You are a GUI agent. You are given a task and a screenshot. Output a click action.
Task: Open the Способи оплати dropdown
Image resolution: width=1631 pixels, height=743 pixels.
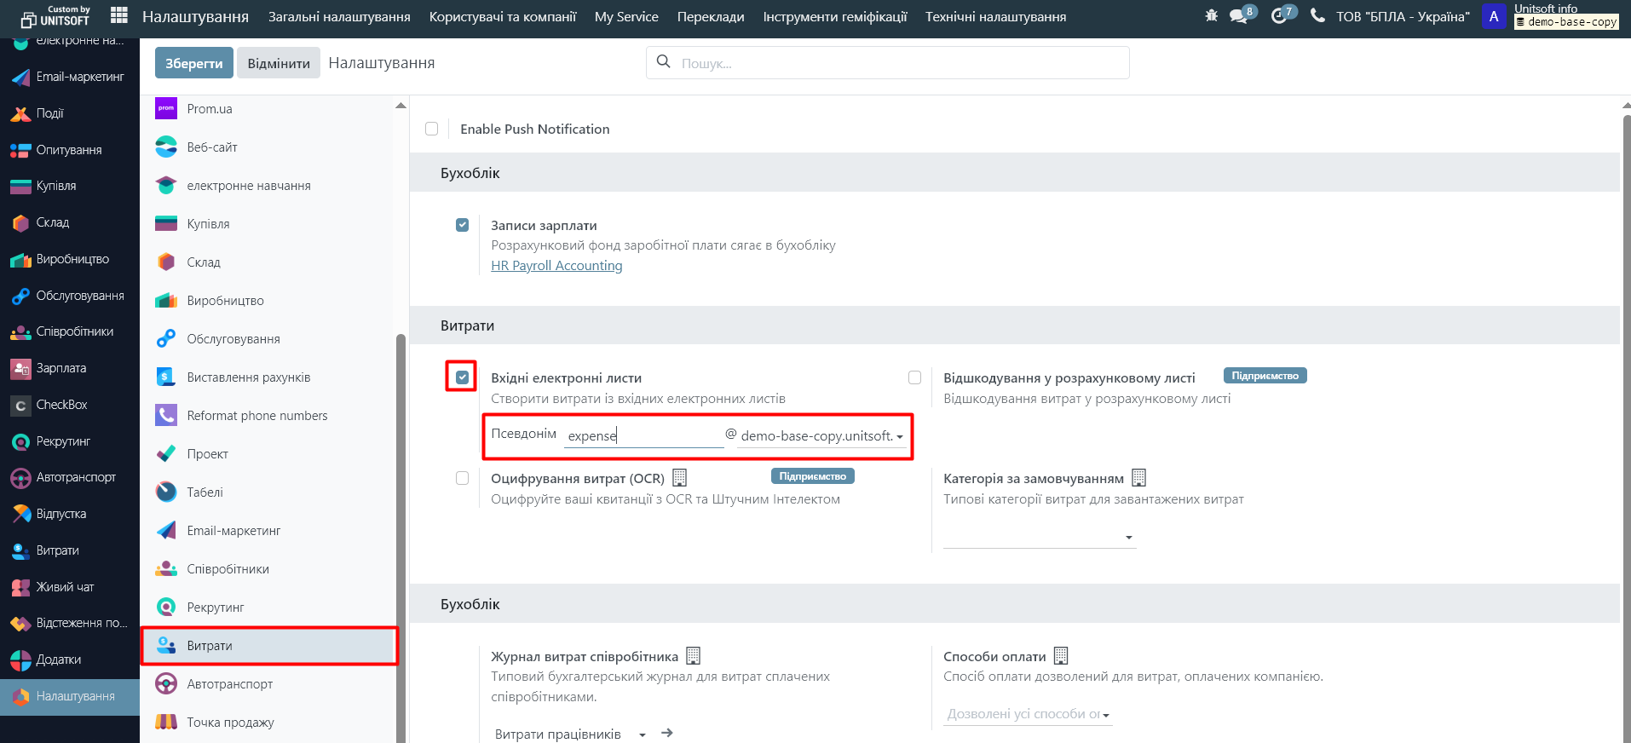click(1028, 714)
